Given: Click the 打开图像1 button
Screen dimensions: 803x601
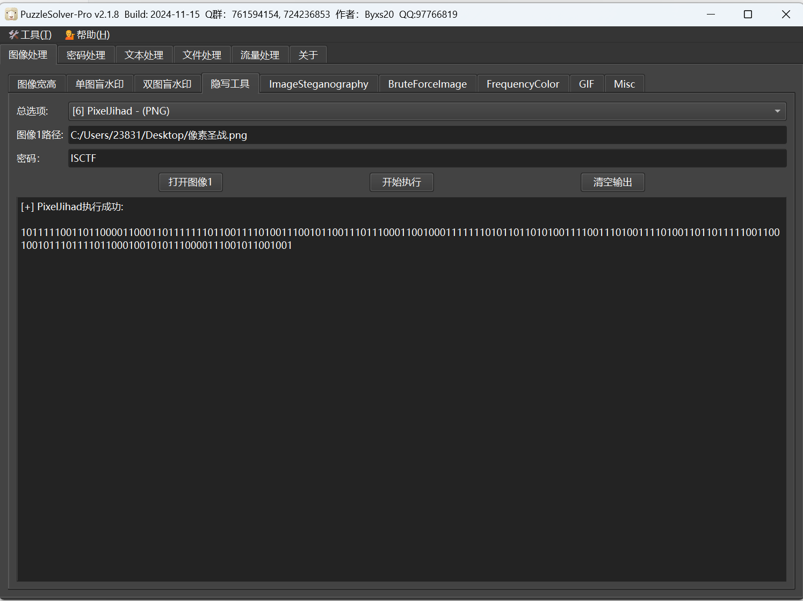Looking at the screenshot, I should tap(191, 182).
